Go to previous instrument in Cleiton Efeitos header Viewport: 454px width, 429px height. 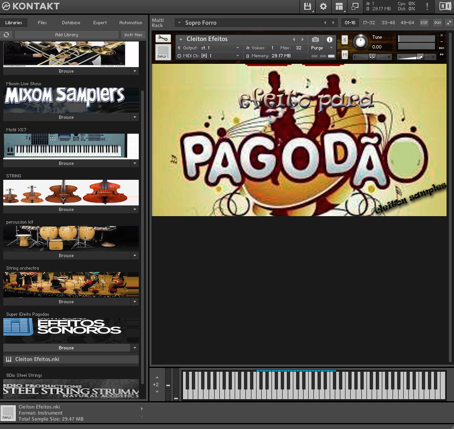(294, 40)
